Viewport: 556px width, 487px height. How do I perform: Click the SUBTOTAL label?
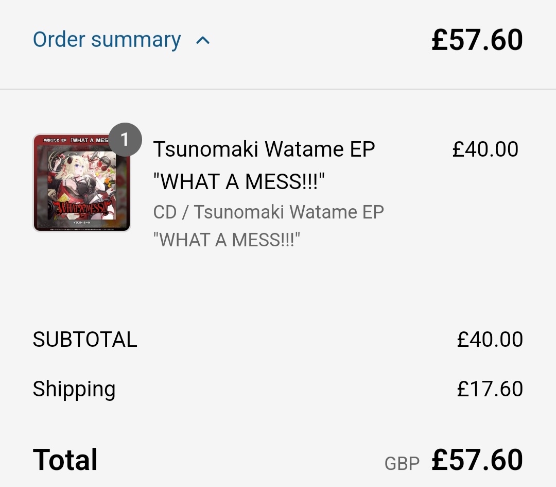pos(85,340)
